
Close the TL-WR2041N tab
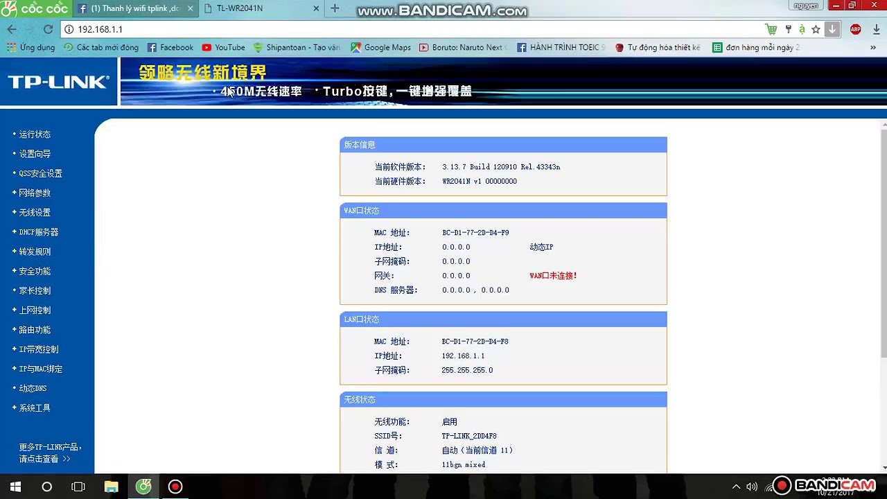[x=317, y=8]
